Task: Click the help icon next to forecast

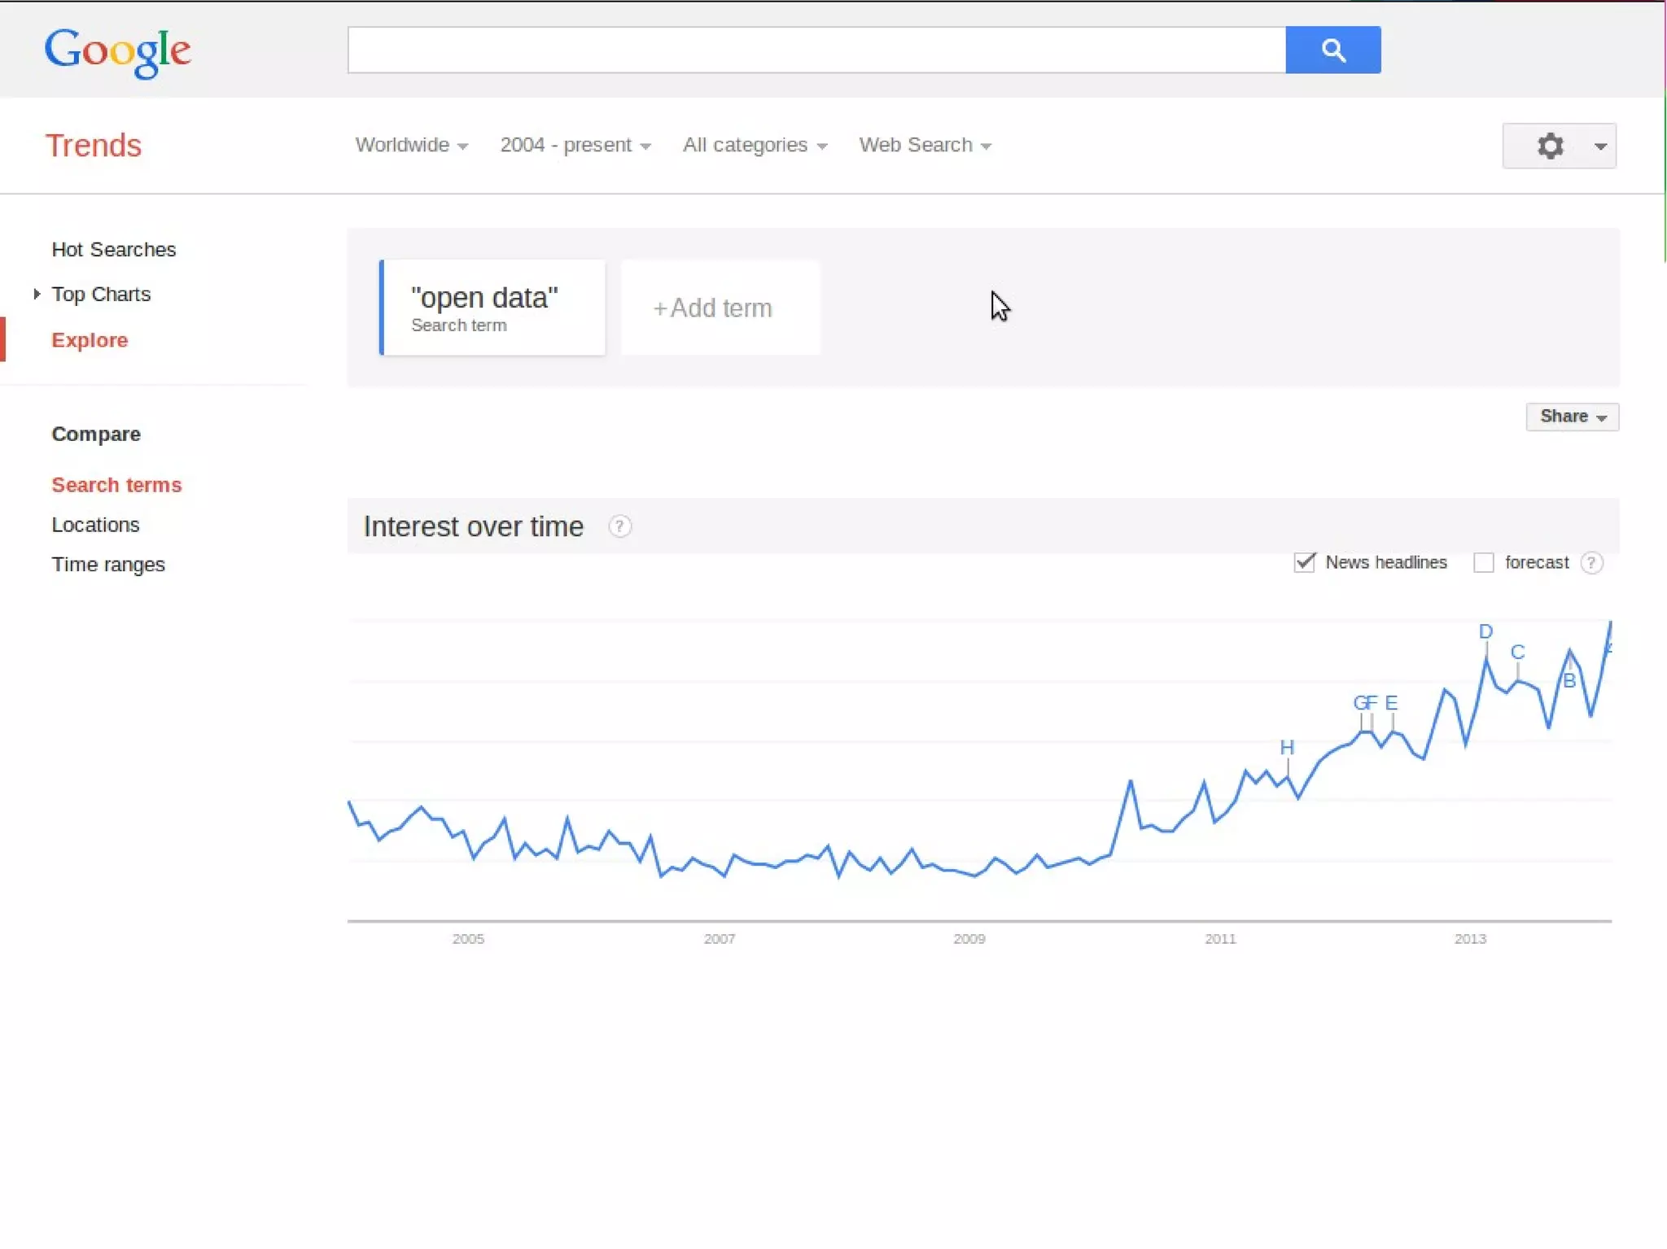Action: coord(1591,562)
